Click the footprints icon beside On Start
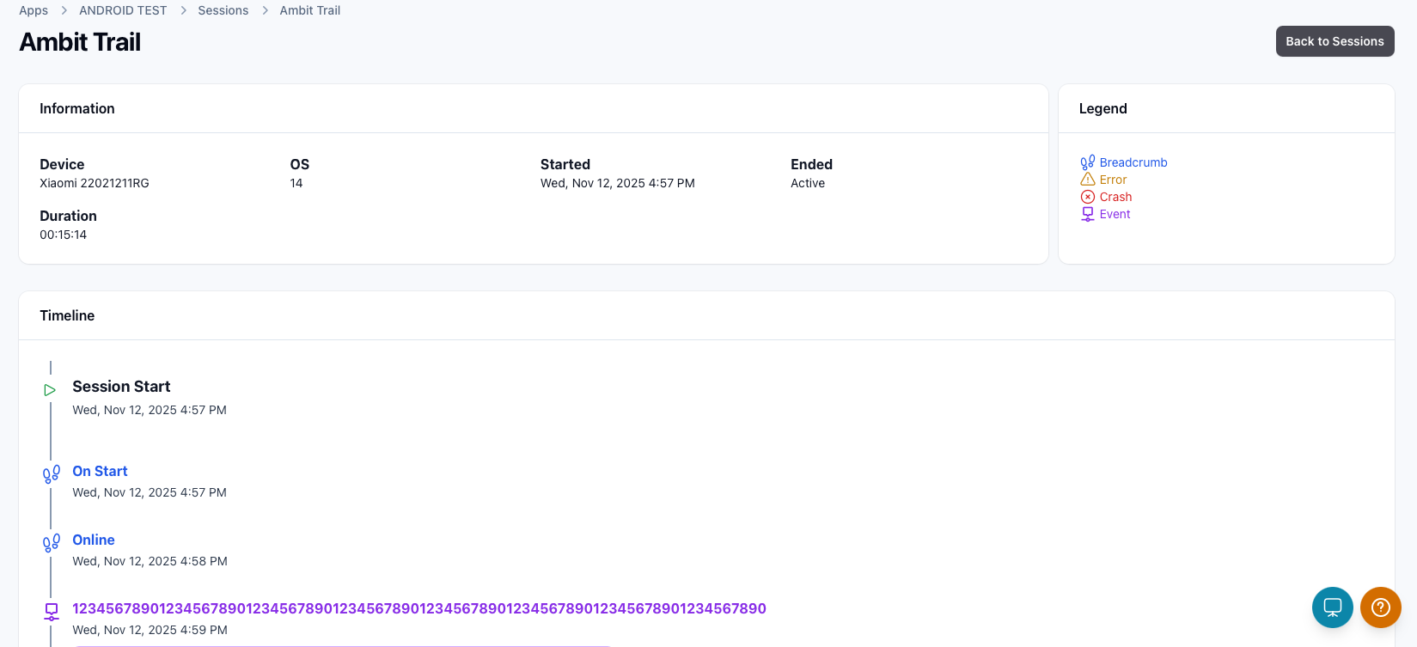Image resolution: width=1417 pixels, height=647 pixels. [52, 474]
